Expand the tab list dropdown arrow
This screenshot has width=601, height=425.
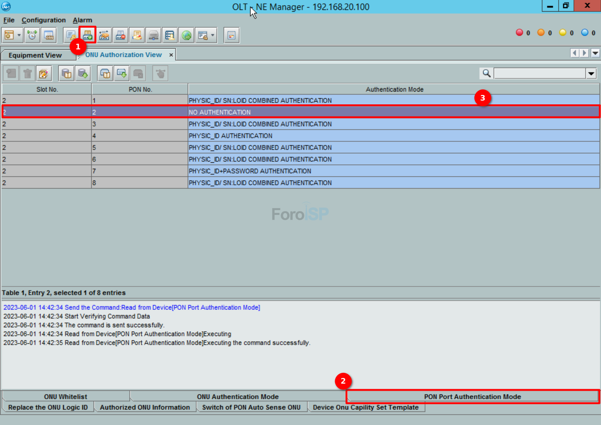pos(595,53)
